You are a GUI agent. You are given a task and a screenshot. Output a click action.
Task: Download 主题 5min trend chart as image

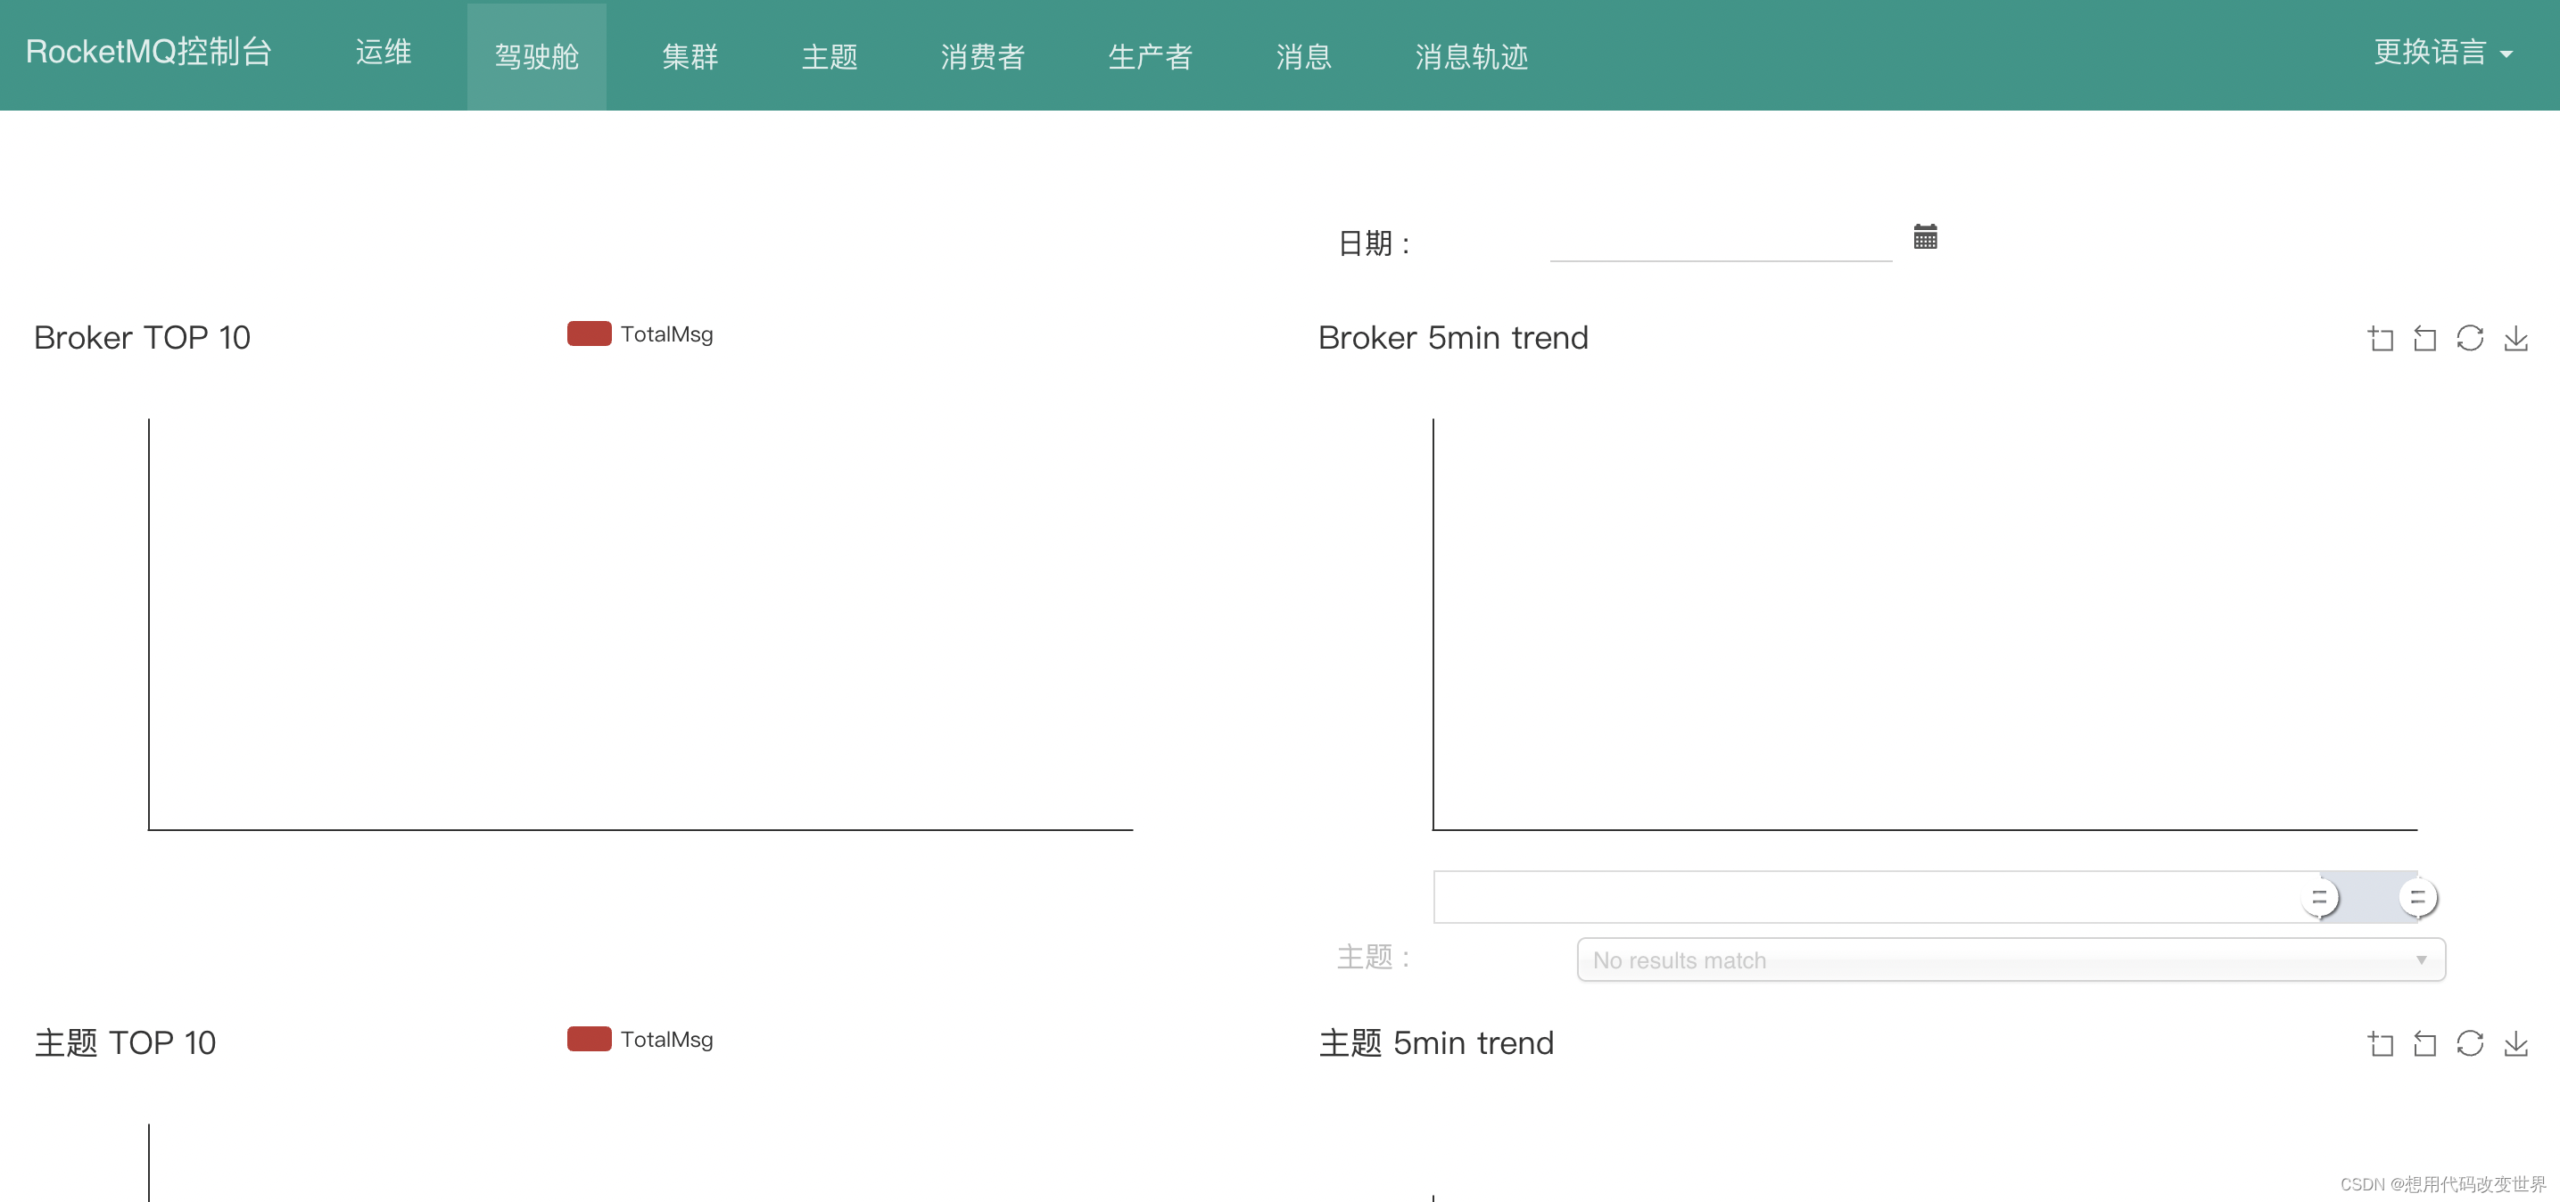pos(2515,1043)
